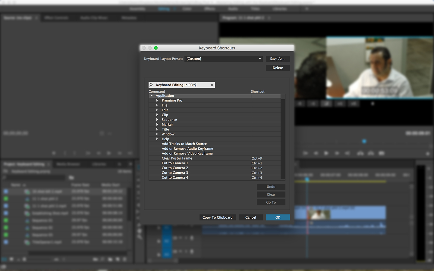Select the Cut to Camera 1 command

pyautogui.click(x=175, y=163)
